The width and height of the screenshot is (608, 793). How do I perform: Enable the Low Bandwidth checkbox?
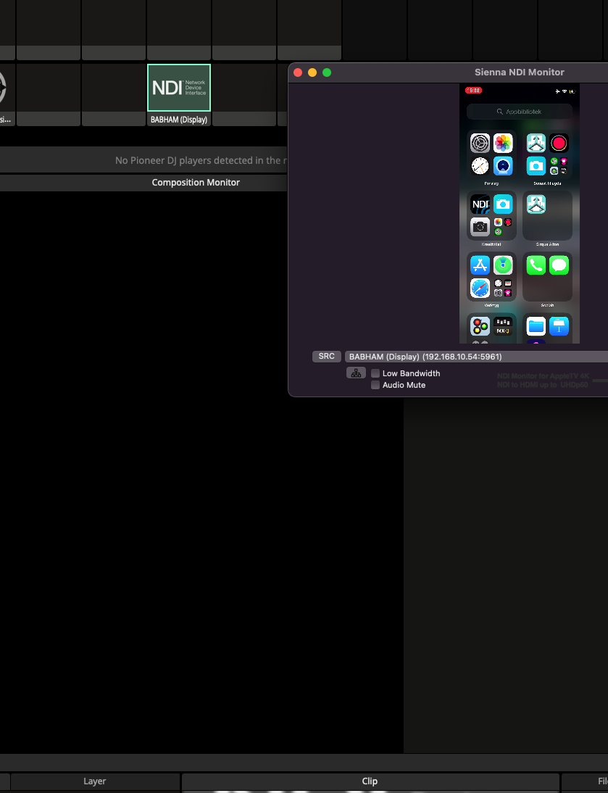click(x=375, y=373)
